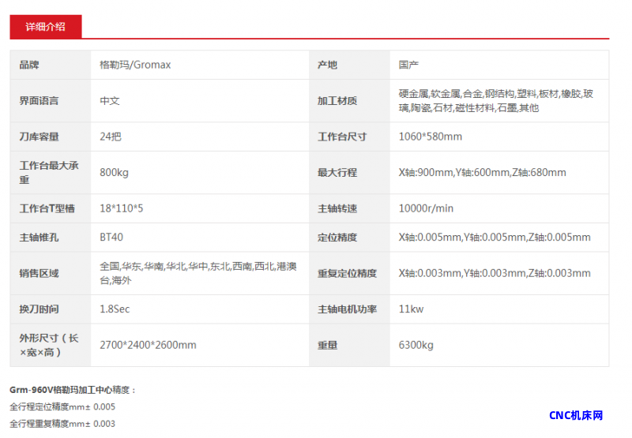Select the 工作台尺寸 label
The height and width of the screenshot is (438, 632).
(x=342, y=137)
